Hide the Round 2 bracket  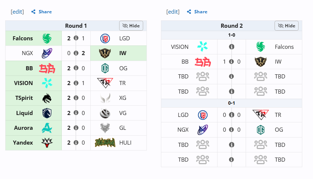point(286,26)
